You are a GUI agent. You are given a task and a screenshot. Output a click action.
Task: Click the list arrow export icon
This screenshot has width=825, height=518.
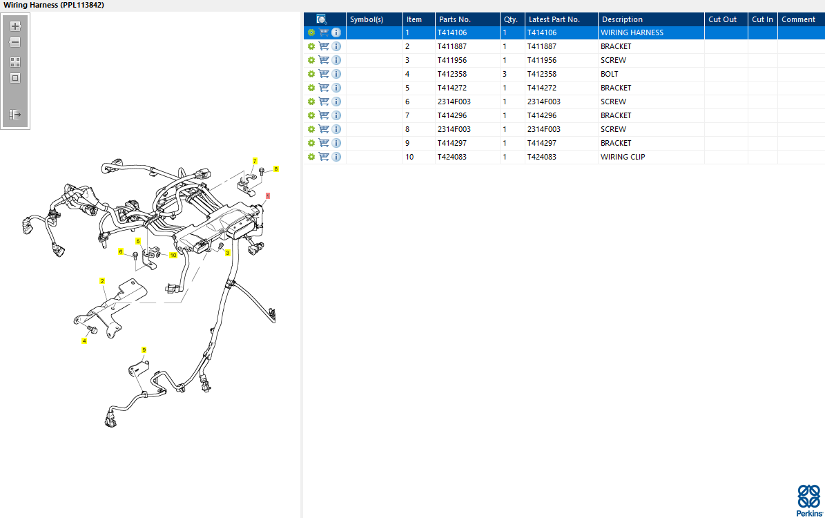click(x=15, y=114)
